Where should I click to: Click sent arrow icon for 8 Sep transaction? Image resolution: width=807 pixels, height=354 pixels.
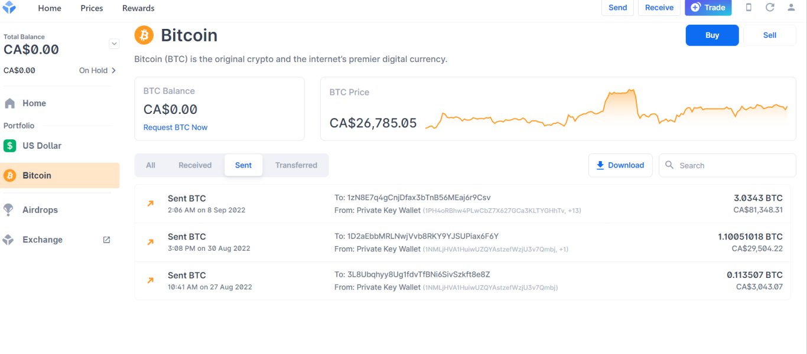pyautogui.click(x=151, y=204)
